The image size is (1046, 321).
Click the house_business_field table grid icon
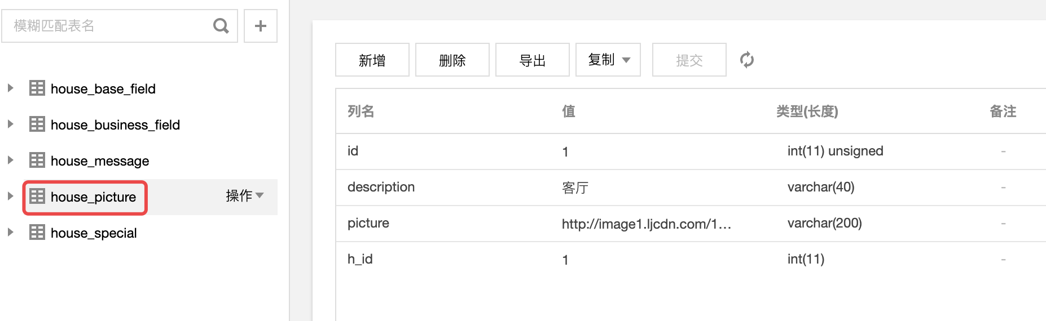[x=37, y=124]
